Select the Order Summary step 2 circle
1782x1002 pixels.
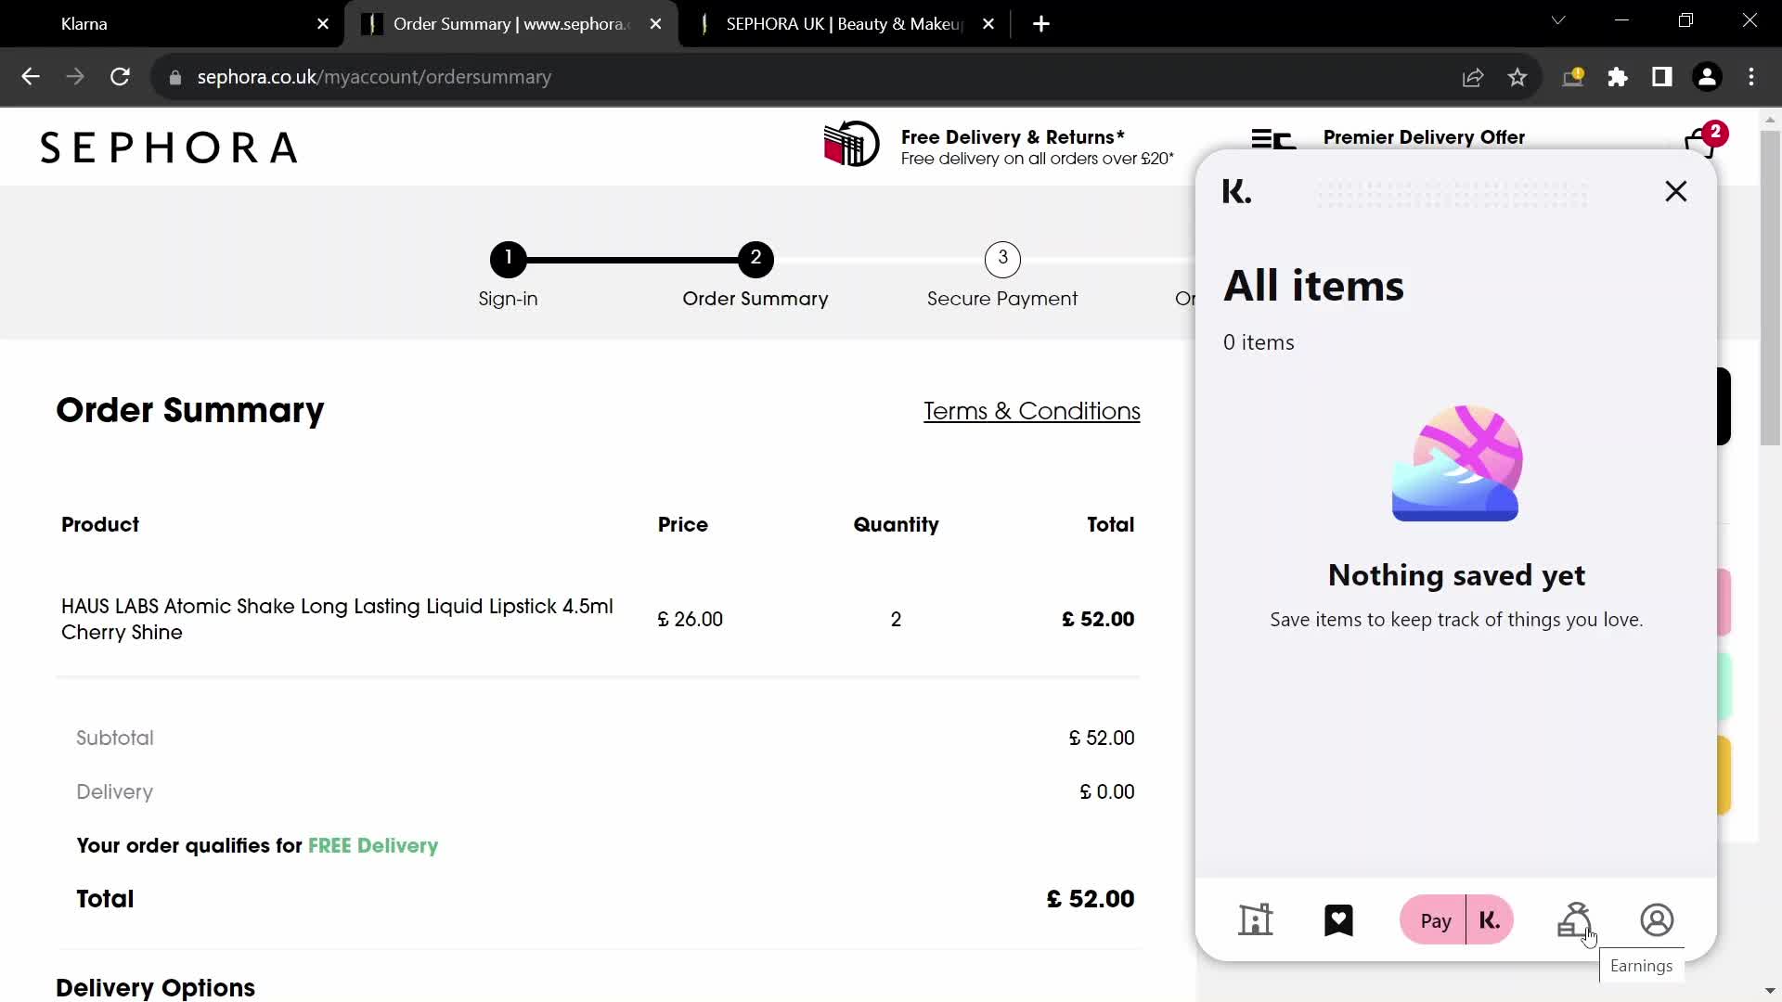(x=755, y=259)
